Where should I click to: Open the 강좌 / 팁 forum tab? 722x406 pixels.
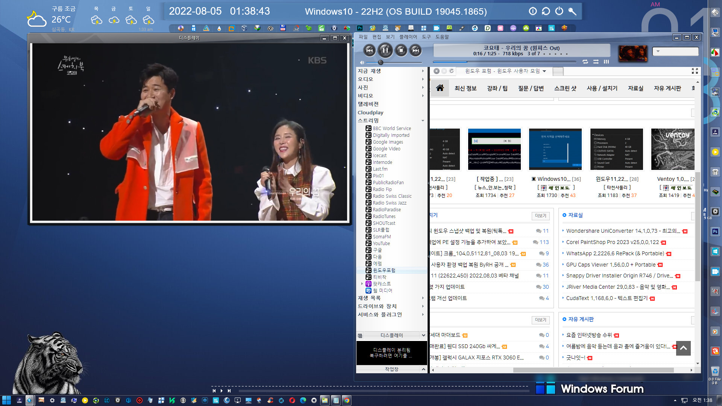(x=497, y=88)
